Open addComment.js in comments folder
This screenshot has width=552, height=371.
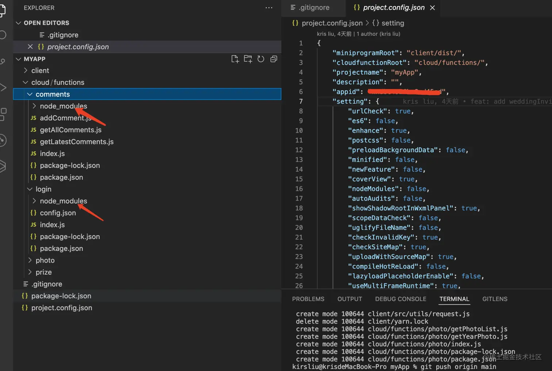pyautogui.click(x=66, y=118)
